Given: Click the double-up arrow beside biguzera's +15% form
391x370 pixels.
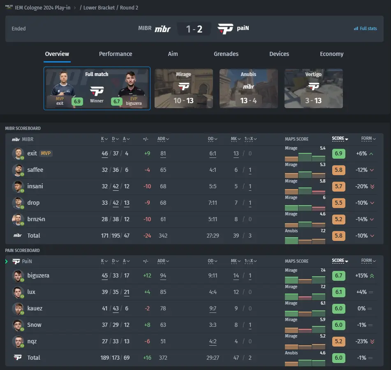Looking at the screenshot, I should point(372,276).
